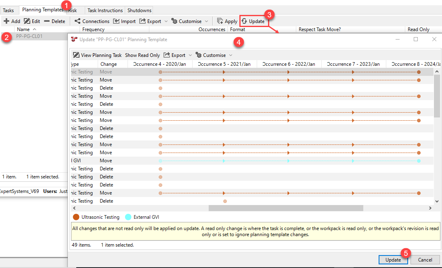Select the PP-PG-CL01 template row
Viewport: 442px width, 268px height.
(x=34, y=36)
